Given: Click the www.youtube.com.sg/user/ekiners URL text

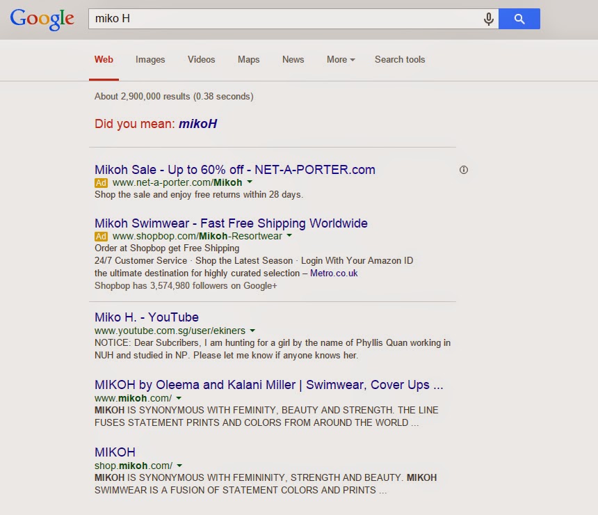Looking at the screenshot, I should [170, 331].
